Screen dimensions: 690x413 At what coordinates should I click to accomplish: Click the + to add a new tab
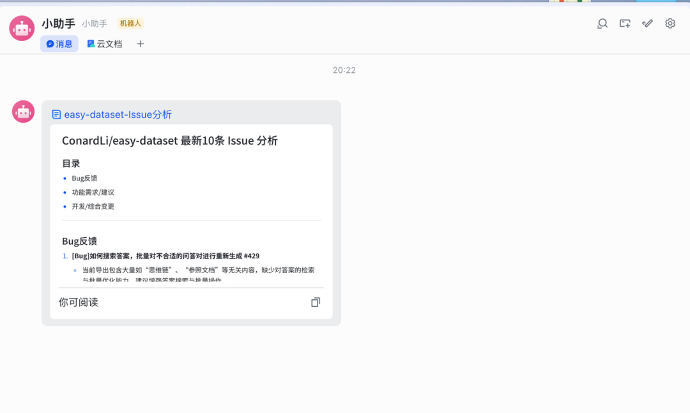(140, 44)
